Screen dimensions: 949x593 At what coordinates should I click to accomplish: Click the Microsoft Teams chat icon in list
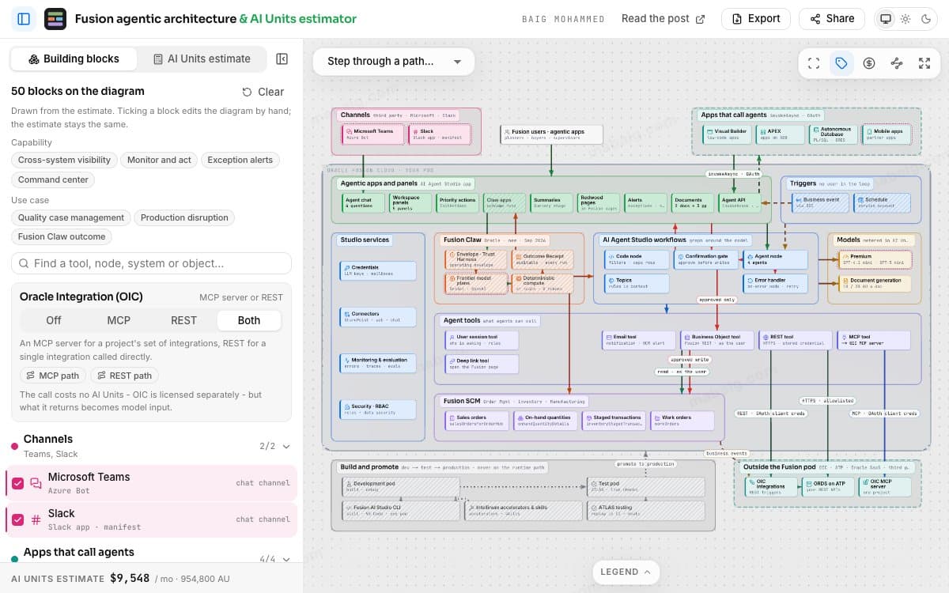coord(36,483)
